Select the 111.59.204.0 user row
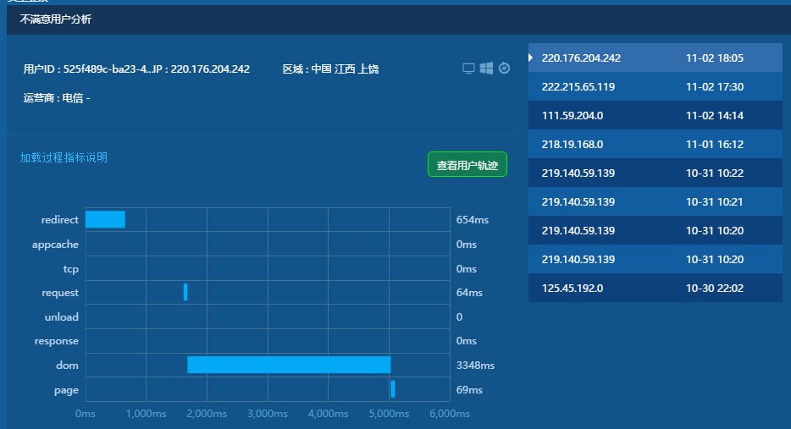This screenshot has height=429, width=791. pyautogui.click(x=655, y=115)
